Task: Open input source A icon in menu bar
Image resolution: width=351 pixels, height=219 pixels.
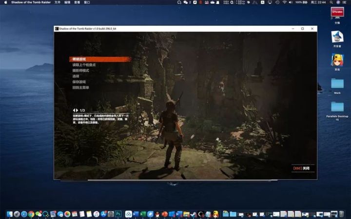Action: 263,2
